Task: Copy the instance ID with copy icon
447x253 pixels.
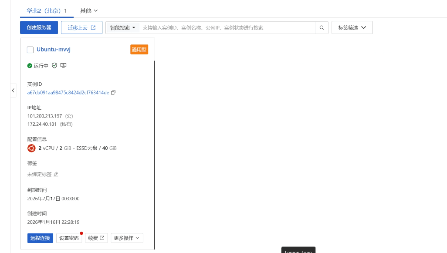Action: (x=113, y=92)
